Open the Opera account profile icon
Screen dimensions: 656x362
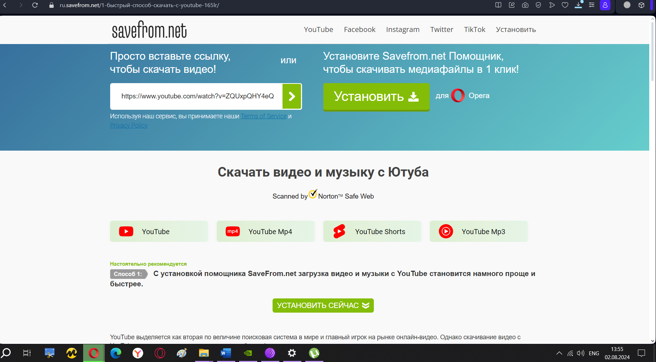(605, 5)
